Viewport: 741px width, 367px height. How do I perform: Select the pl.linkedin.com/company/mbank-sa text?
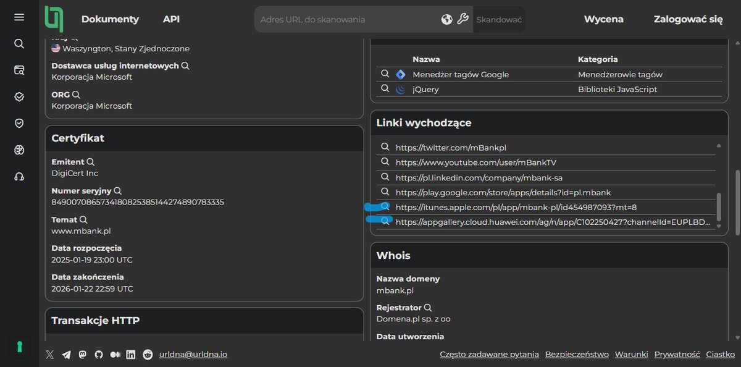click(479, 177)
